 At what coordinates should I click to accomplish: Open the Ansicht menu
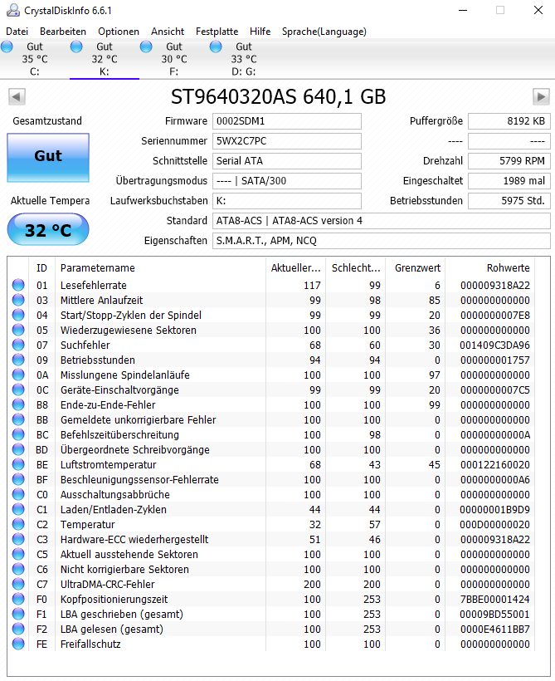coord(168,32)
